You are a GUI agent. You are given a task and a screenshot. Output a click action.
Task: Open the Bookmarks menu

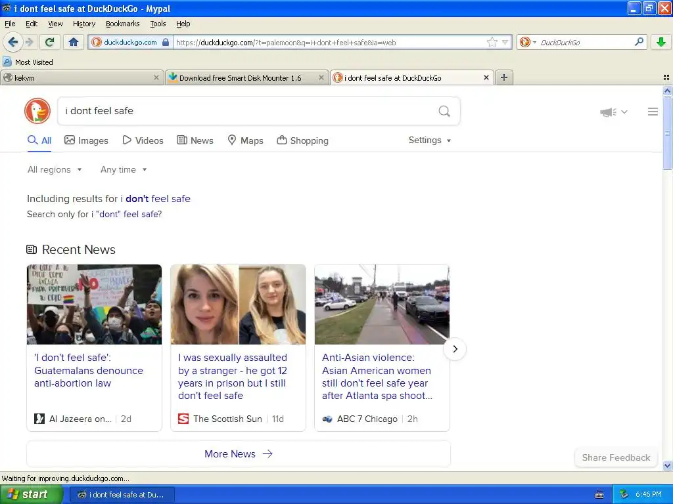pos(122,24)
